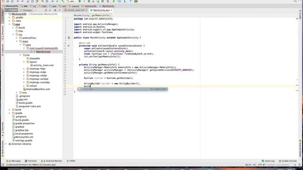
Task: Select settings.gradle in project tree
Action: (22, 141)
